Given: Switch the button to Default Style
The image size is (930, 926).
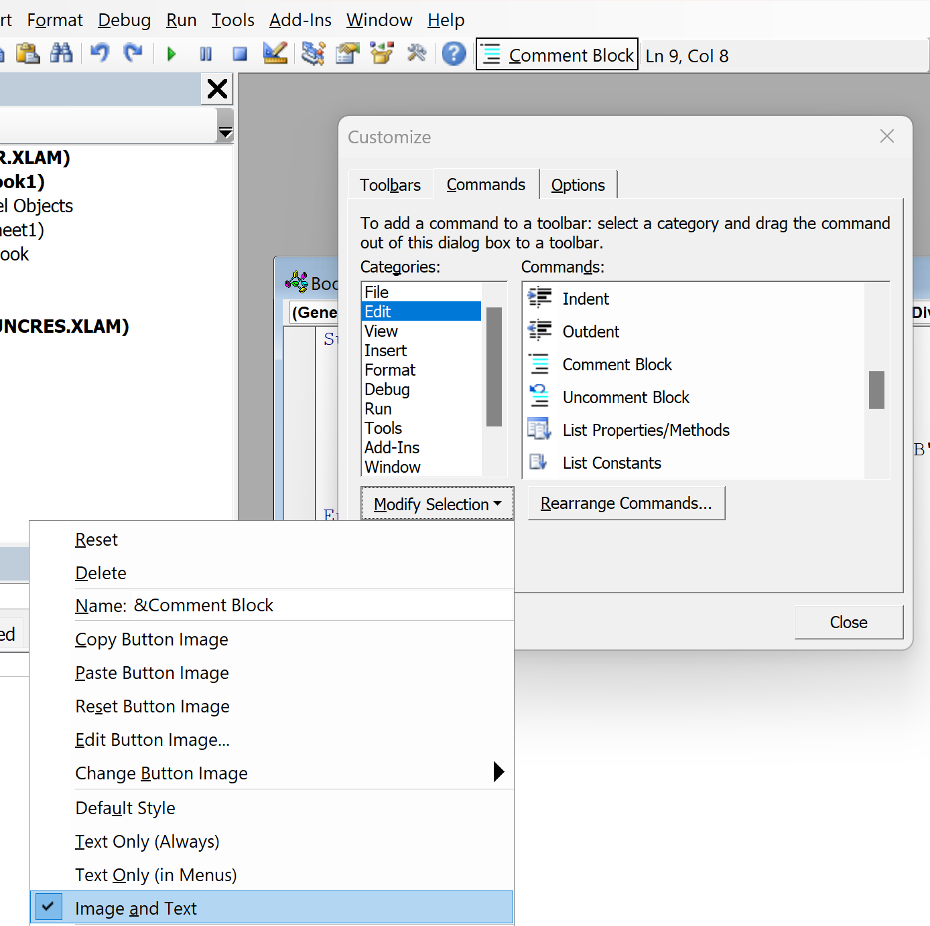Looking at the screenshot, I should pyautogui.click(x=125, y=808).
